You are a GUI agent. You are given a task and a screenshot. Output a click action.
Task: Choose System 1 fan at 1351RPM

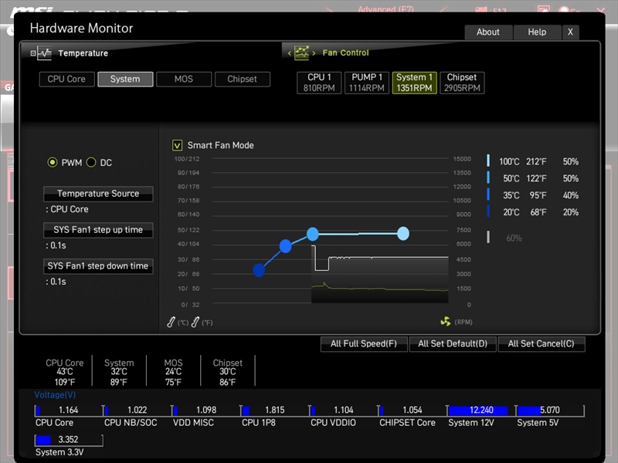tap(414, 83)
